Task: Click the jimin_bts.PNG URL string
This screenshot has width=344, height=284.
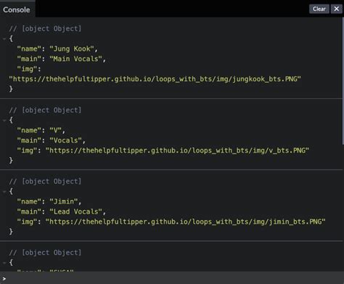Action: pyautogui.click(x=185, y=222)
